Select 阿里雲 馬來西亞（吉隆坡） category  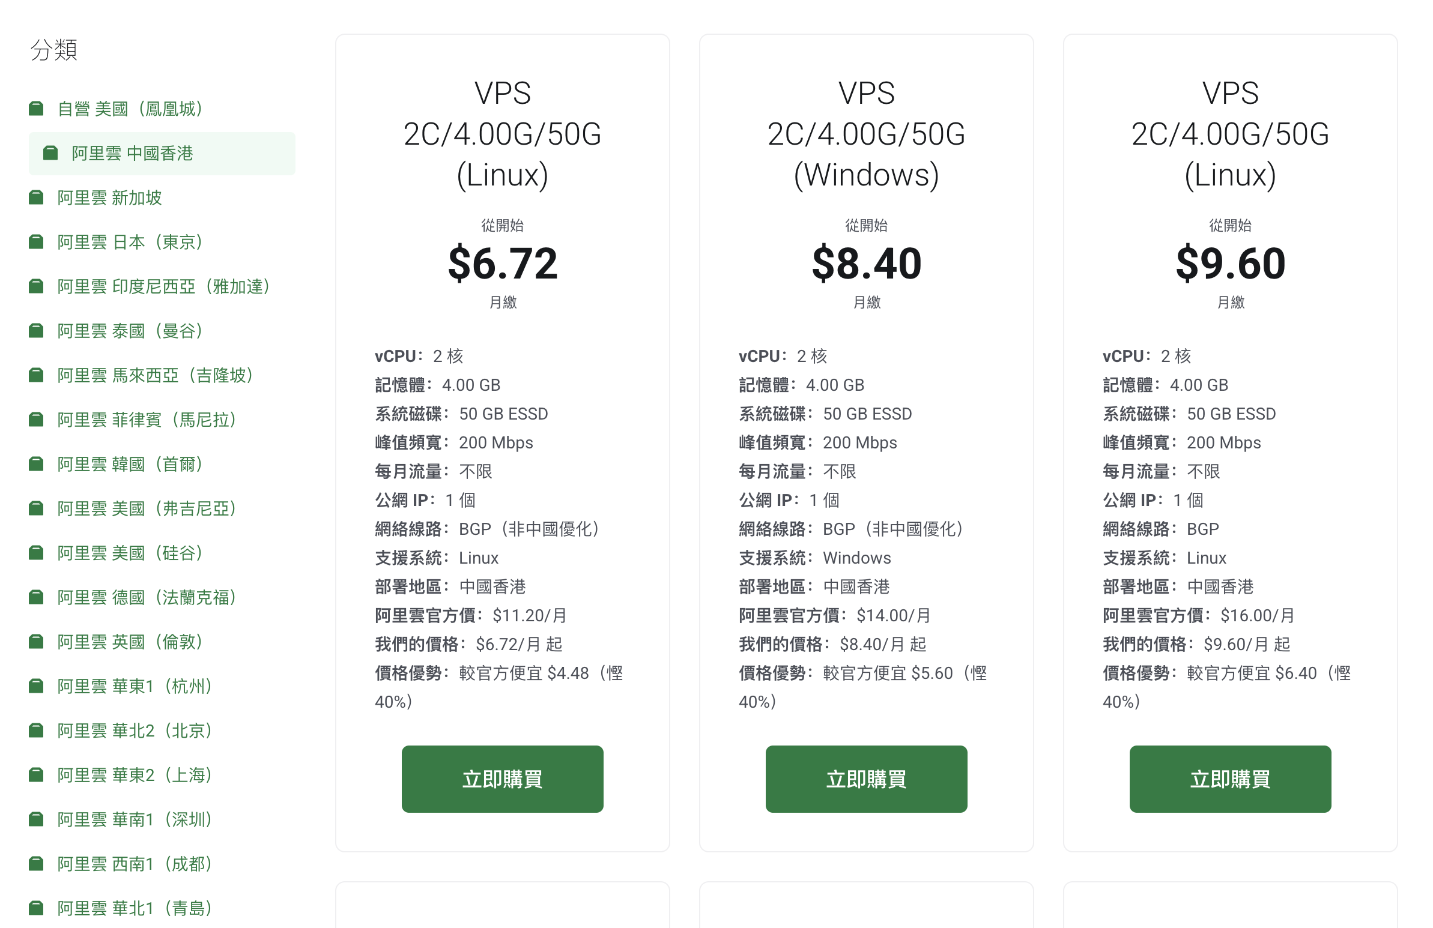(155, 376)
